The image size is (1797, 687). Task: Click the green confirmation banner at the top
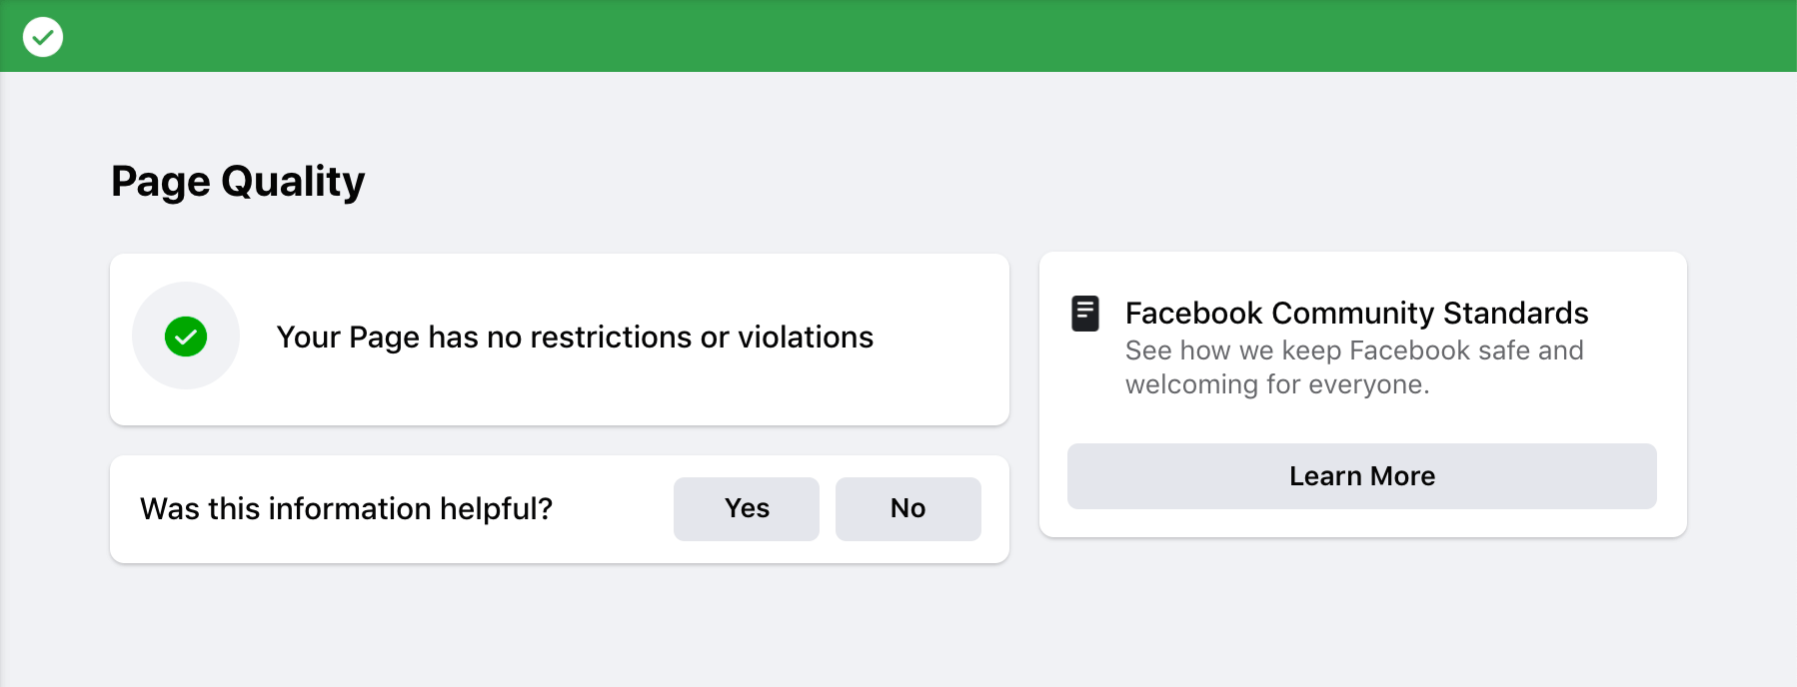(898, 36)
